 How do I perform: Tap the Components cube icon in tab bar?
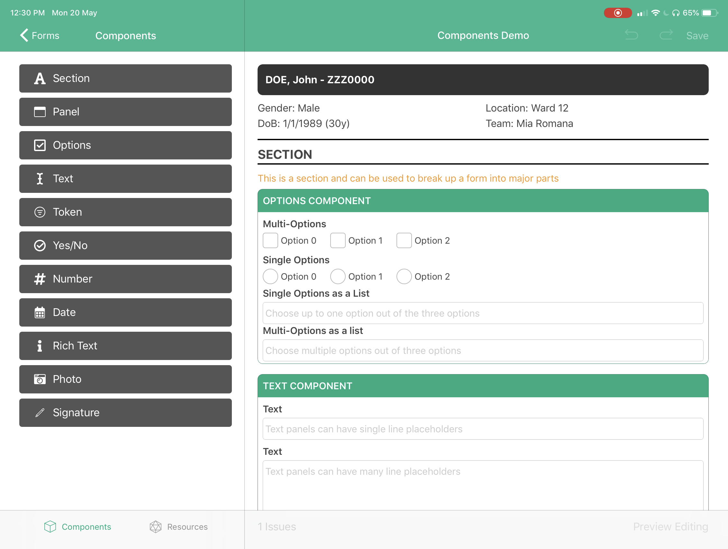point(50,526)
